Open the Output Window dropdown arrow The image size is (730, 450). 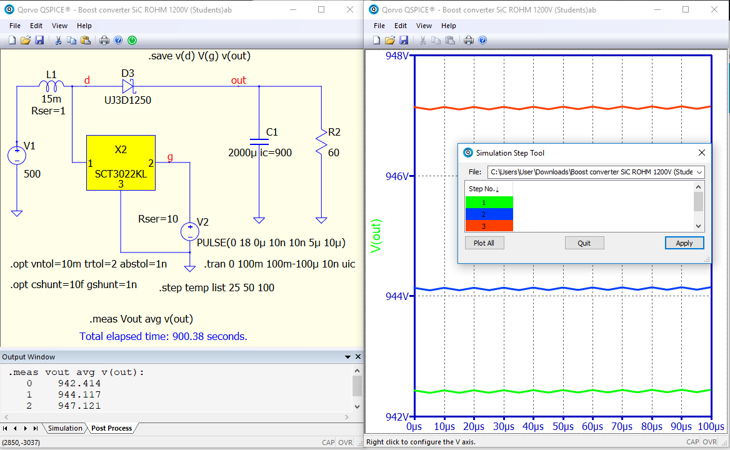coord(348,357)
